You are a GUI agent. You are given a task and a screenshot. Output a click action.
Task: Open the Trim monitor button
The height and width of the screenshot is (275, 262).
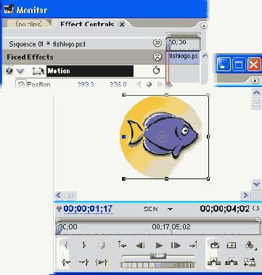coord(249,262)
